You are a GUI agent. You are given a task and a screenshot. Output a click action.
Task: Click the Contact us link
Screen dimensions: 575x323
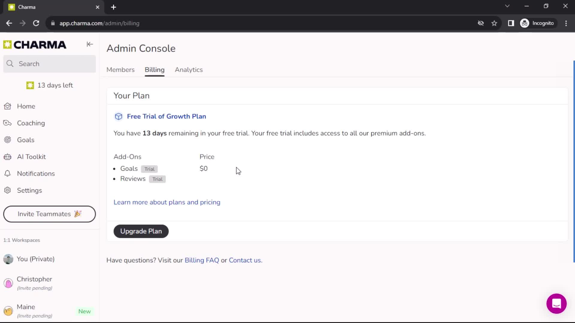coord(245,260)
